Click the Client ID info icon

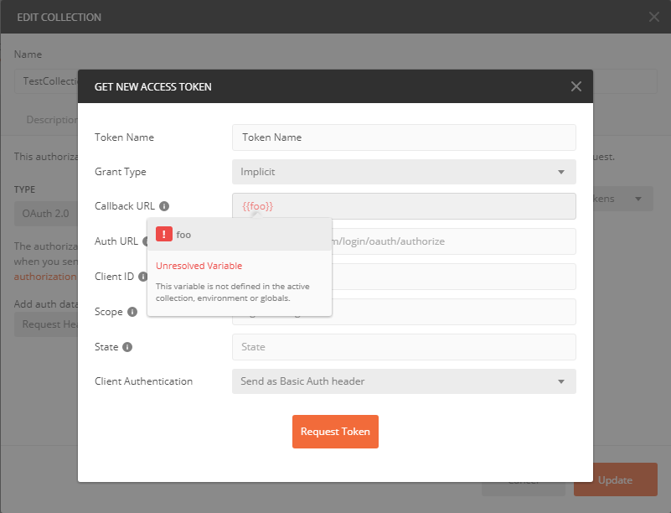coord(142,277)
